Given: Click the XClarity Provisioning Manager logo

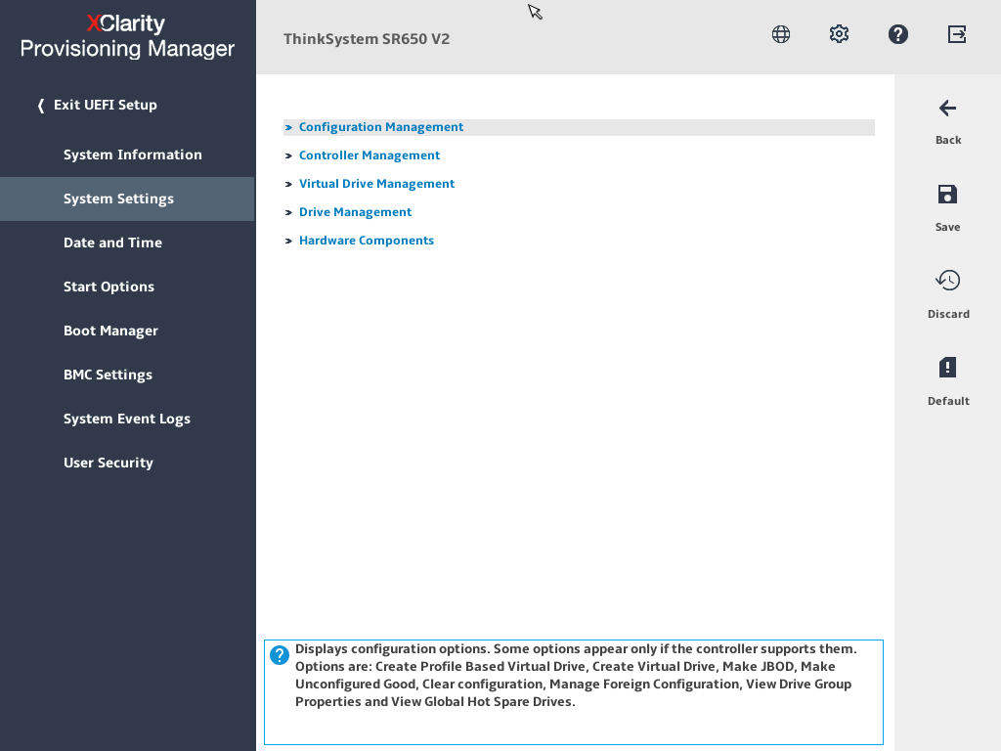Looking at the screenshot, I should point(127,36).
